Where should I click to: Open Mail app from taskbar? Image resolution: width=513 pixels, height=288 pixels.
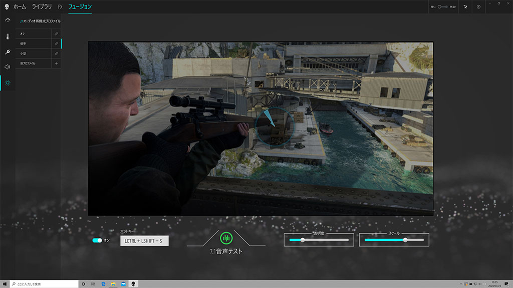[x=123, y=284]
